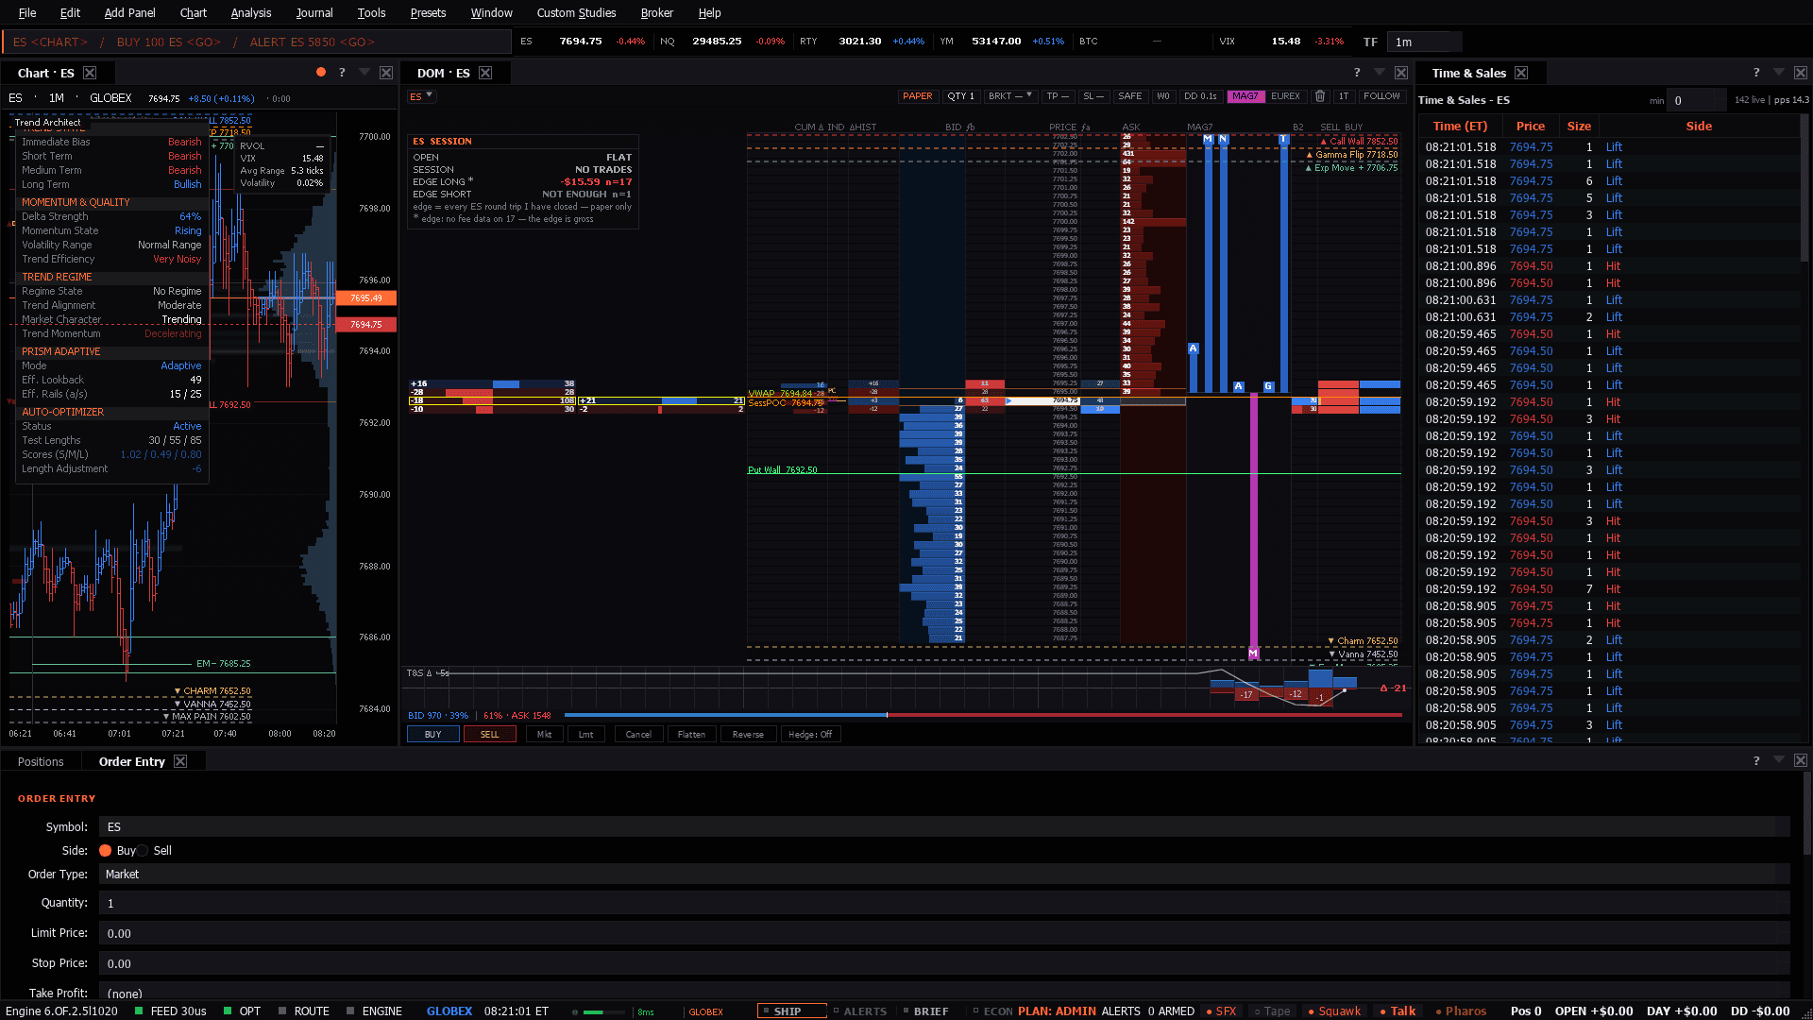The width and height of the screenshot is (1813, 1020).
Task: Toggle Squawk in the status bar
Action: (x=1333, y=1011)
